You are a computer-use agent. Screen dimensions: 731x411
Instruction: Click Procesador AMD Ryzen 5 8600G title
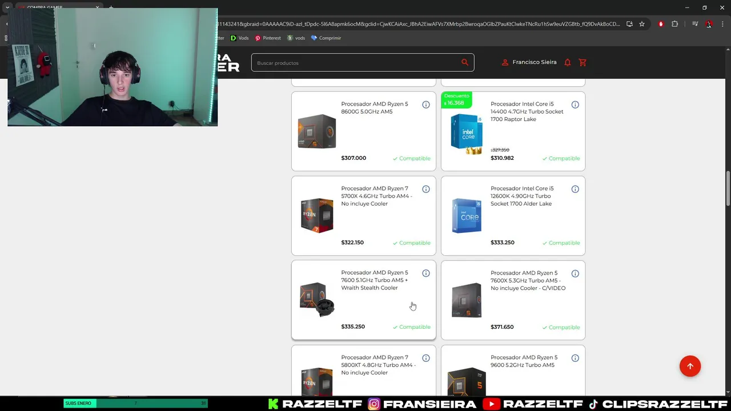[x=375, y=108]
